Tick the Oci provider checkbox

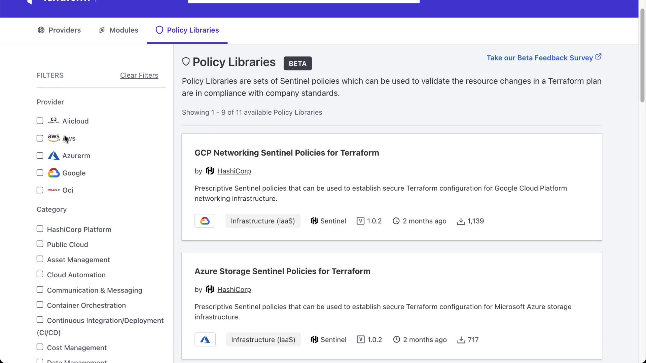tap(40, 190)
